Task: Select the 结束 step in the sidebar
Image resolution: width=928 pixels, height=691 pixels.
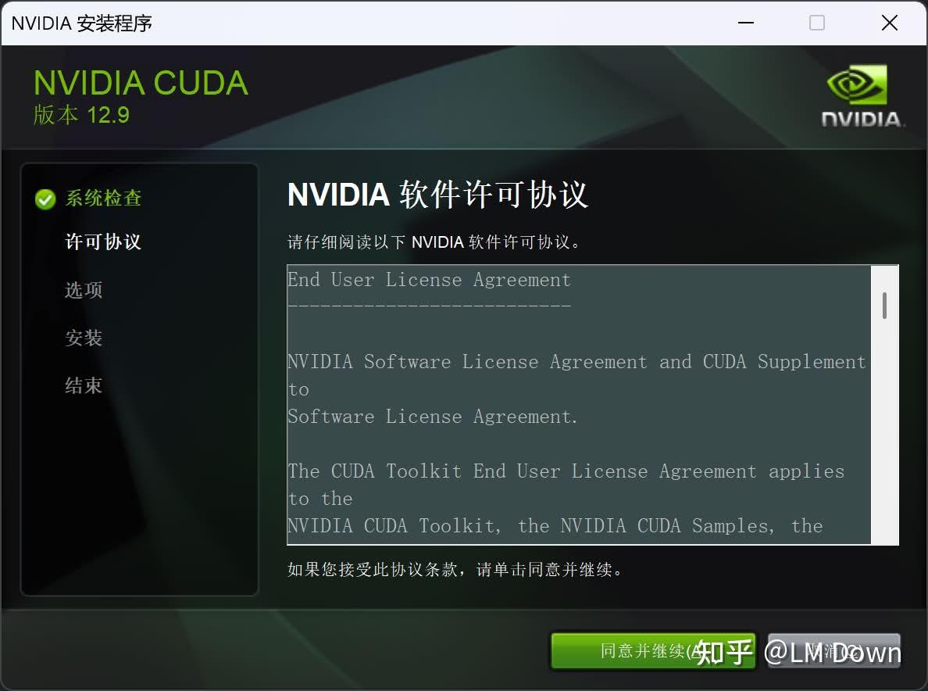Action: pos(83,385)
